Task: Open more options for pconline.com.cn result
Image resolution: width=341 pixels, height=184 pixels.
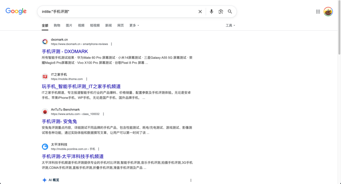Action: 99,149
